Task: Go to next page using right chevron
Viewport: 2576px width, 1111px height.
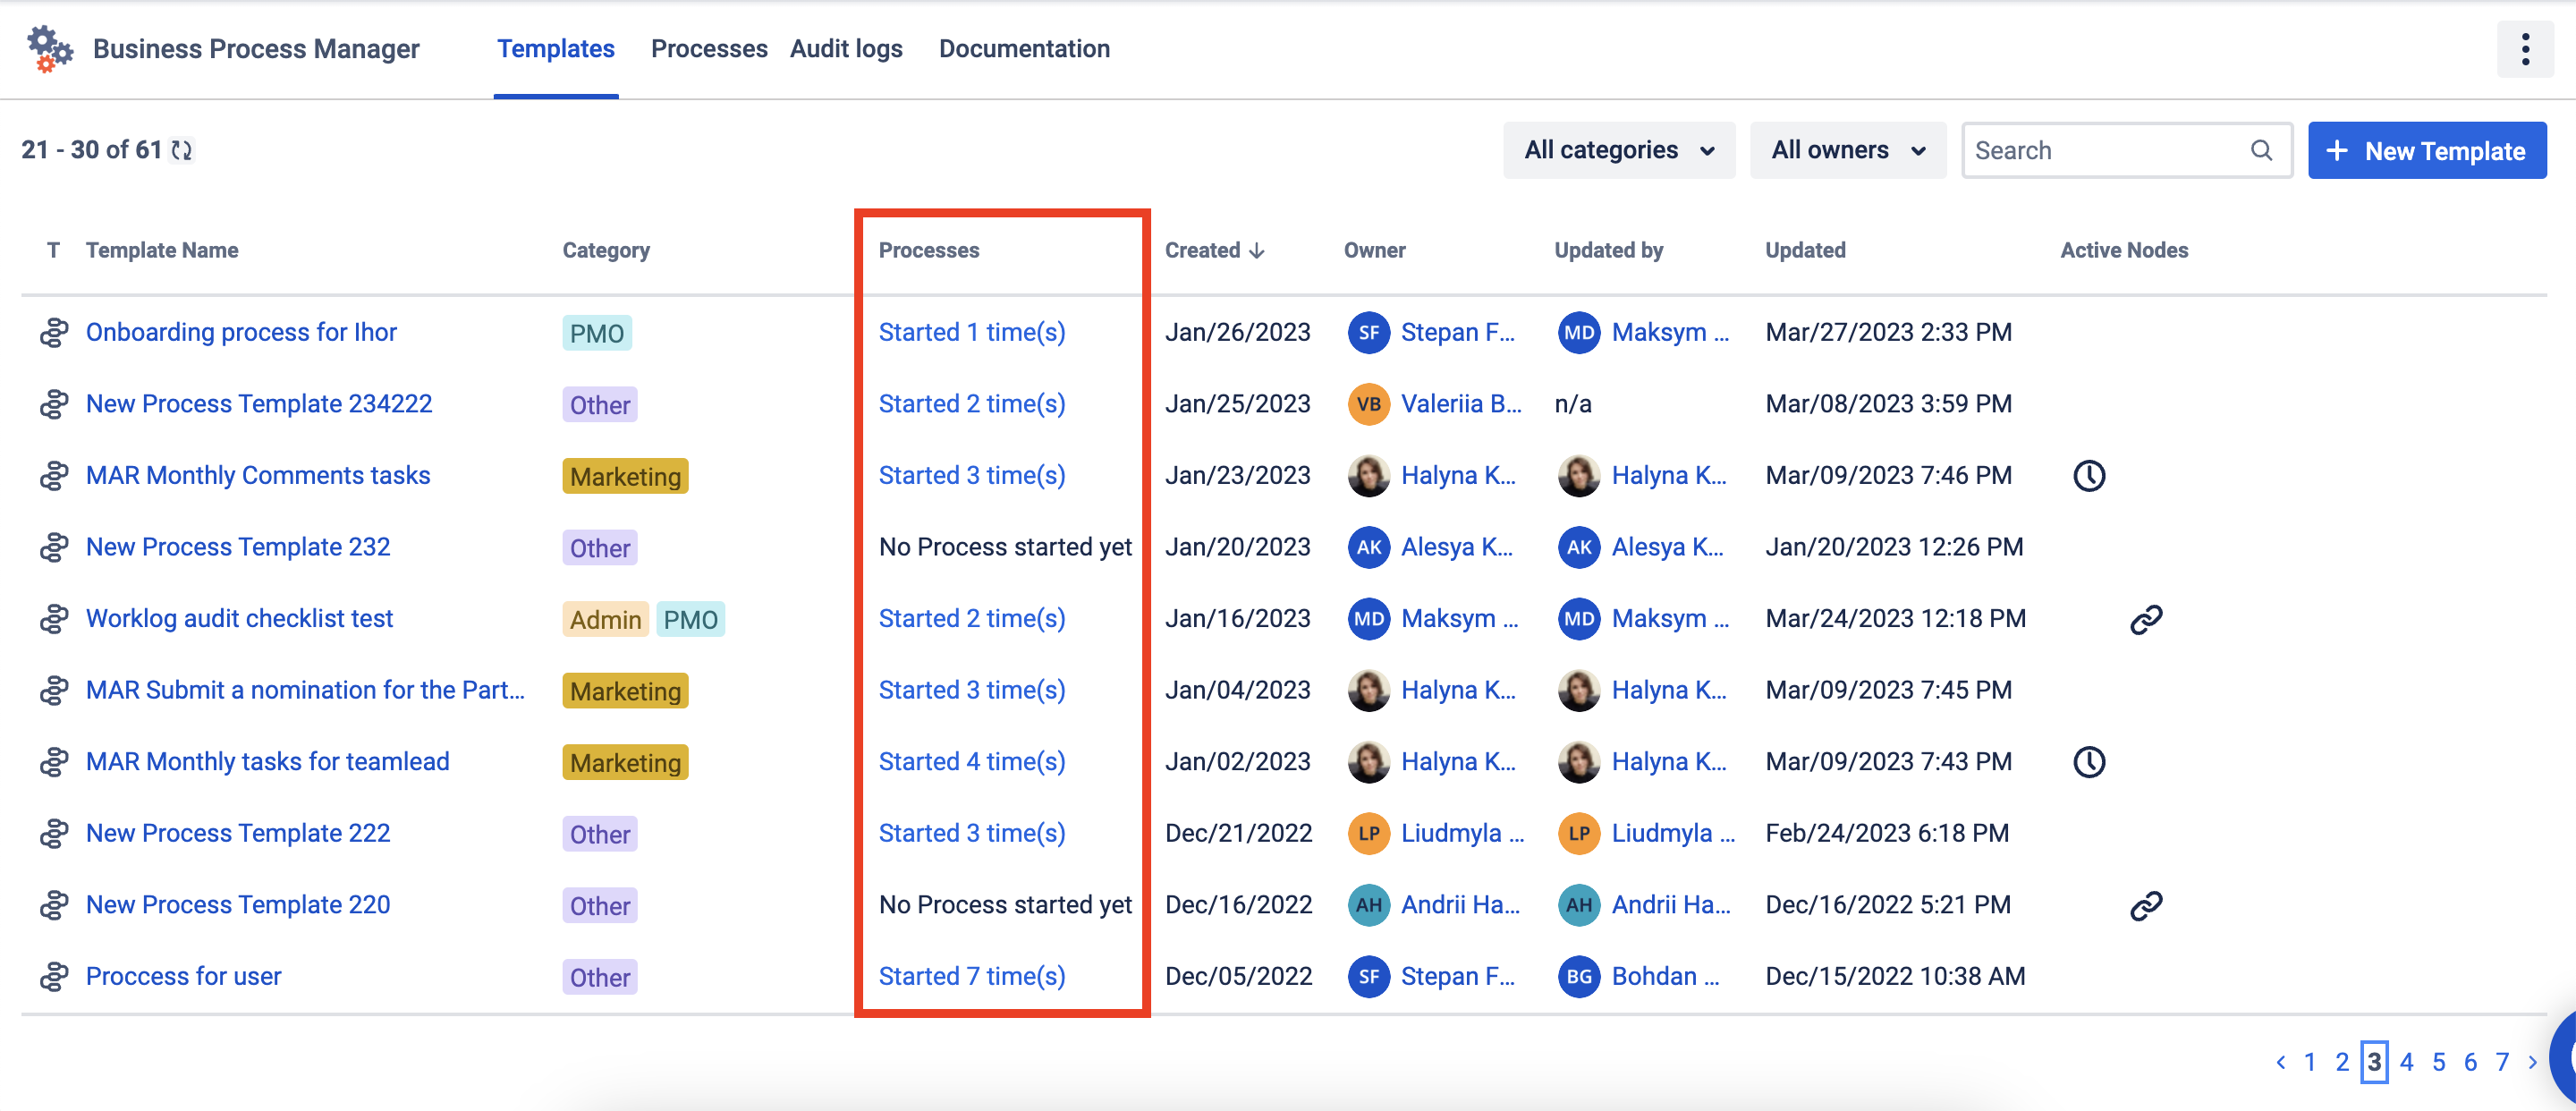Action: click(2532, 1062)
